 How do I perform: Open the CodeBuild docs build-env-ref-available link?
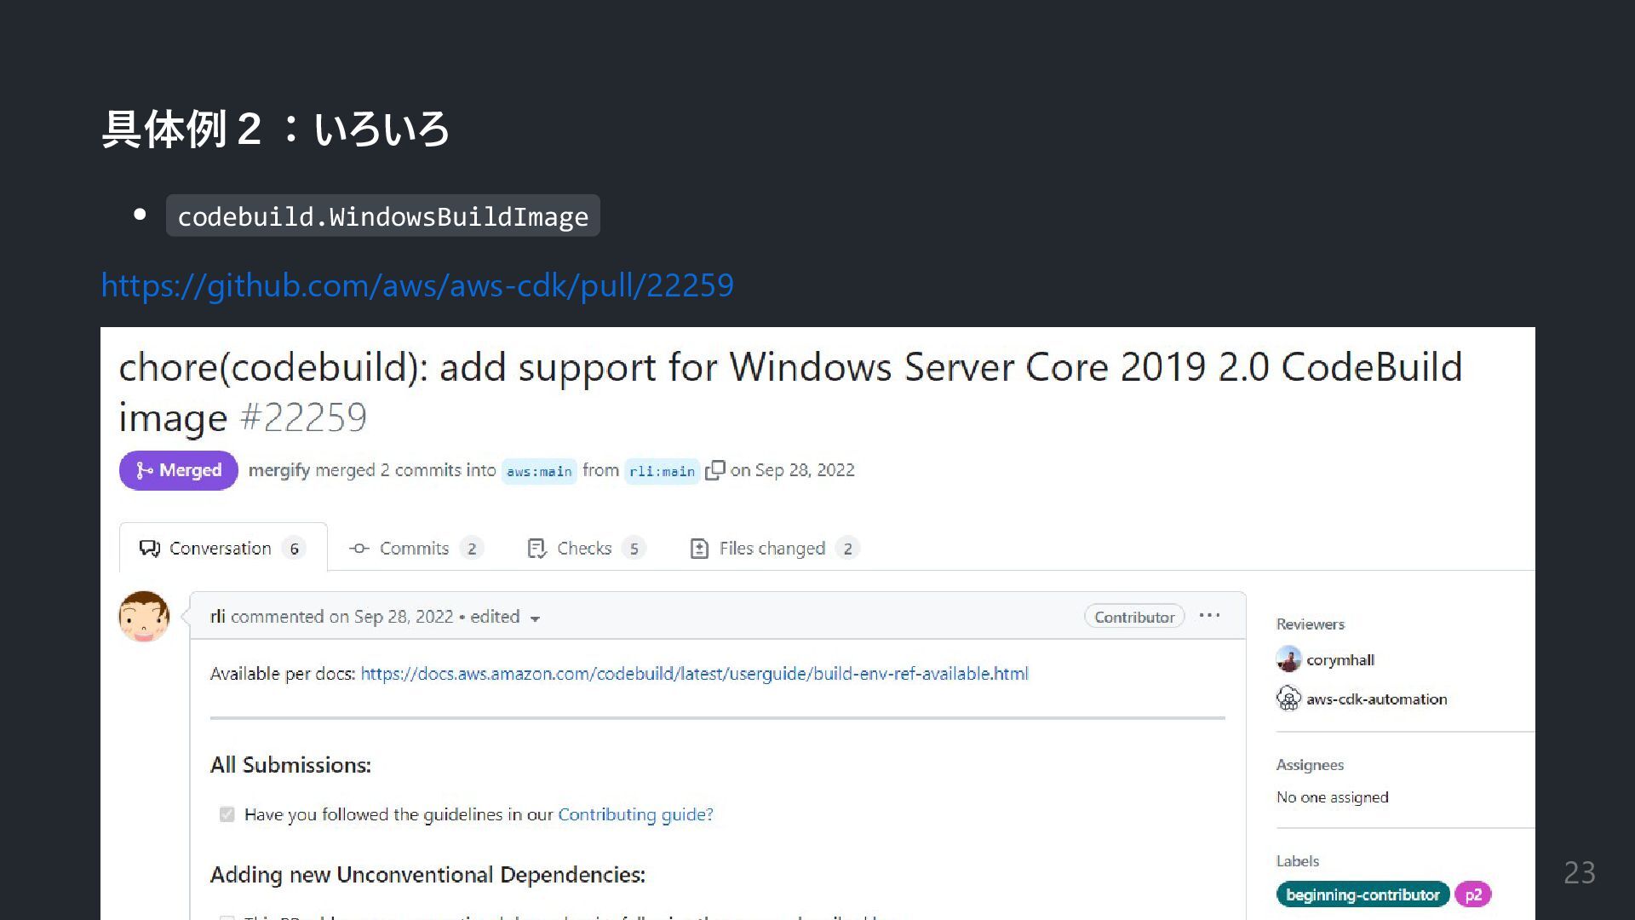click(694, 674)
